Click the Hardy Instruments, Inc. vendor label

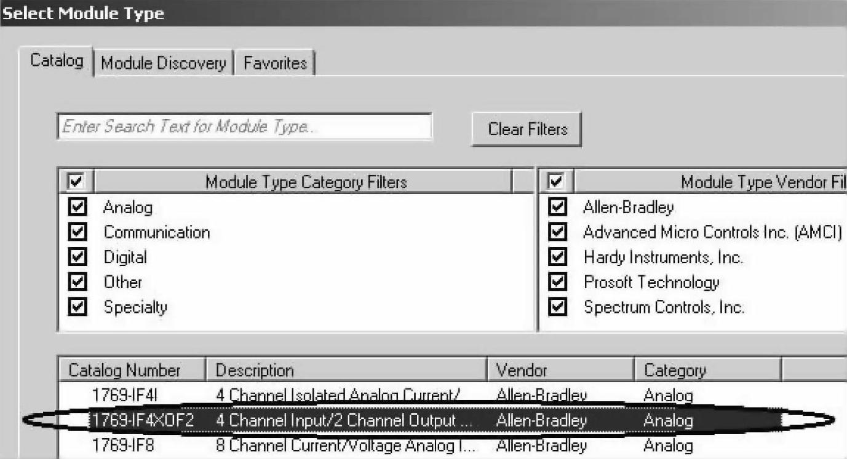(663, 257)
